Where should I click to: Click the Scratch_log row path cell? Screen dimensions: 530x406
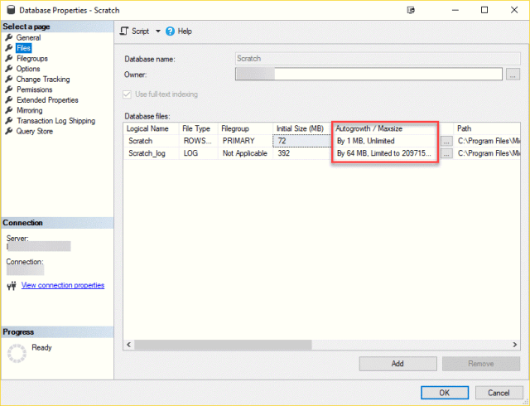click(x=487, y=153)
